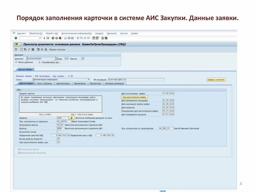Click the icon between product structure and hierarchy
The width and height of the screenshot is (257, 192).
click(x=42, y=49)
